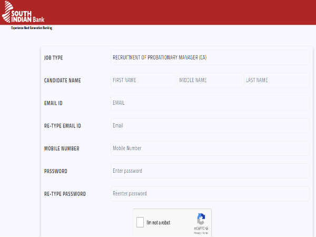Click the Reenter password field
This screenshot has height=237, width=316.
pyautogui.click(x=210, y=193)
